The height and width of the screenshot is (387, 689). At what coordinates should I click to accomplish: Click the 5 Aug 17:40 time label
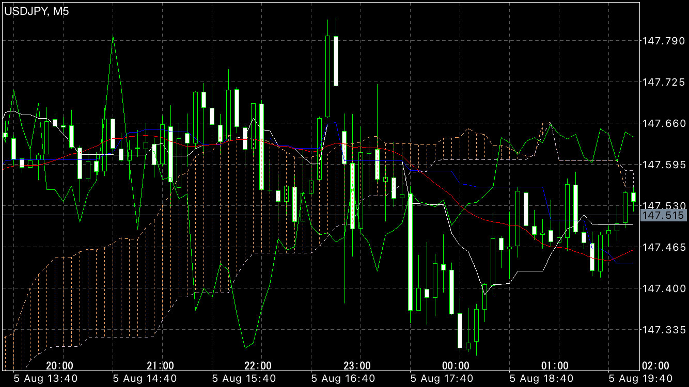(443, 378)
